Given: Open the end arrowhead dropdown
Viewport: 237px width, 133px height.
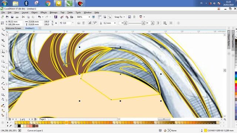Looking at the screenshot, I should pyautogui.click(x=153, y=23).
